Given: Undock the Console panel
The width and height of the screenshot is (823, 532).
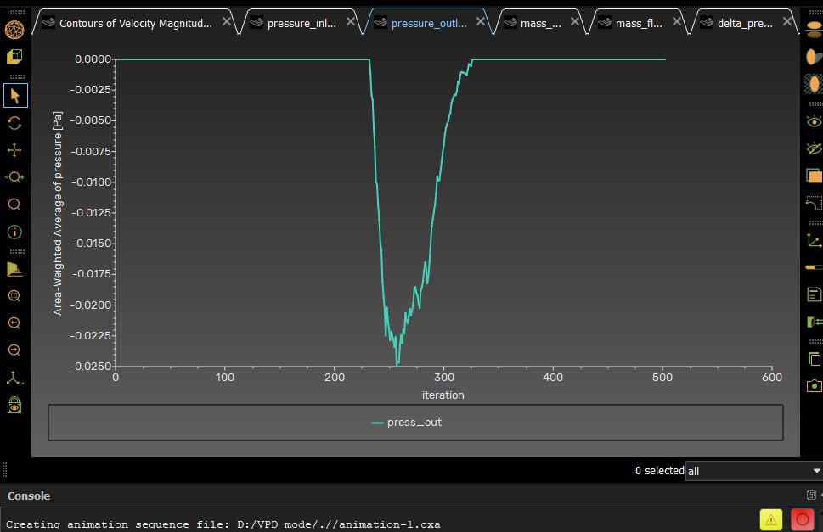Looking at the screenshot, I should click(x=810, y=496).
